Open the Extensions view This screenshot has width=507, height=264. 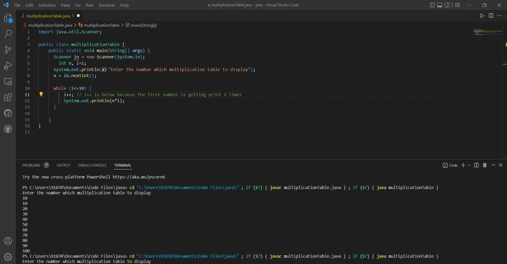point(8,97)
